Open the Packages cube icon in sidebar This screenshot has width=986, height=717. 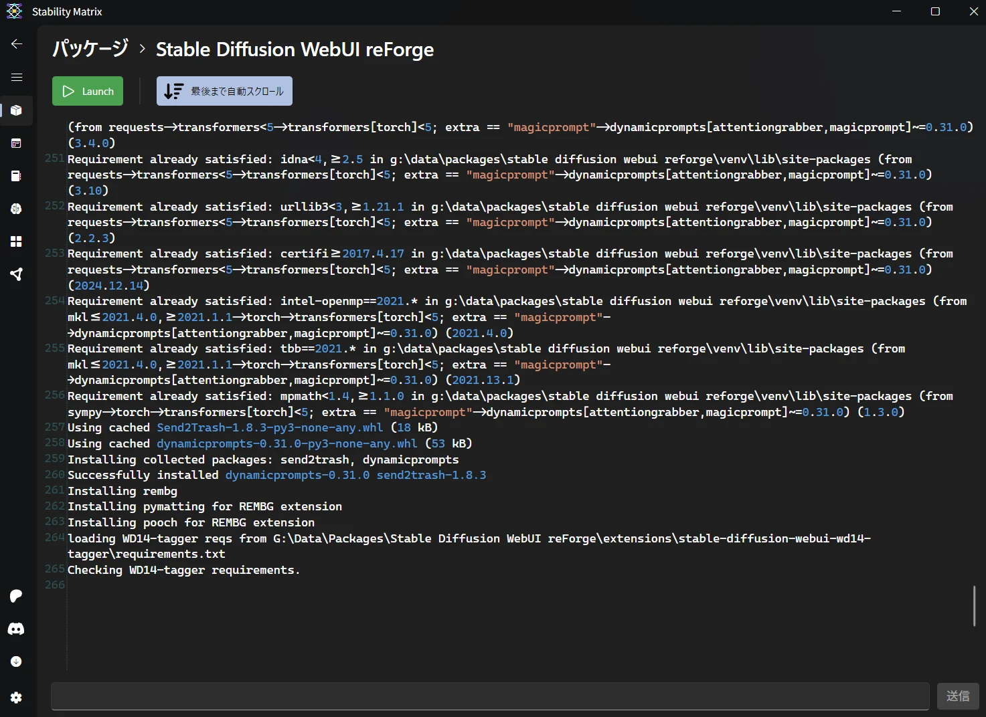[17, 110]
